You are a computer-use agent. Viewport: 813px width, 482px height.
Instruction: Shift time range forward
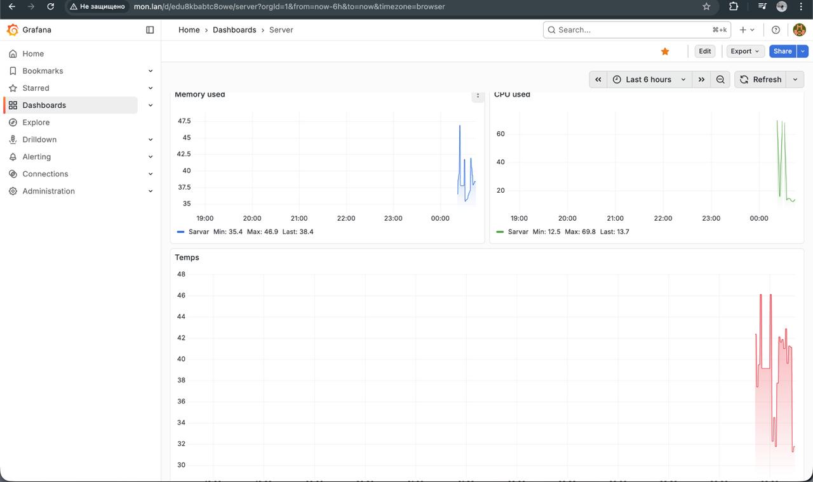coord(701,79)
